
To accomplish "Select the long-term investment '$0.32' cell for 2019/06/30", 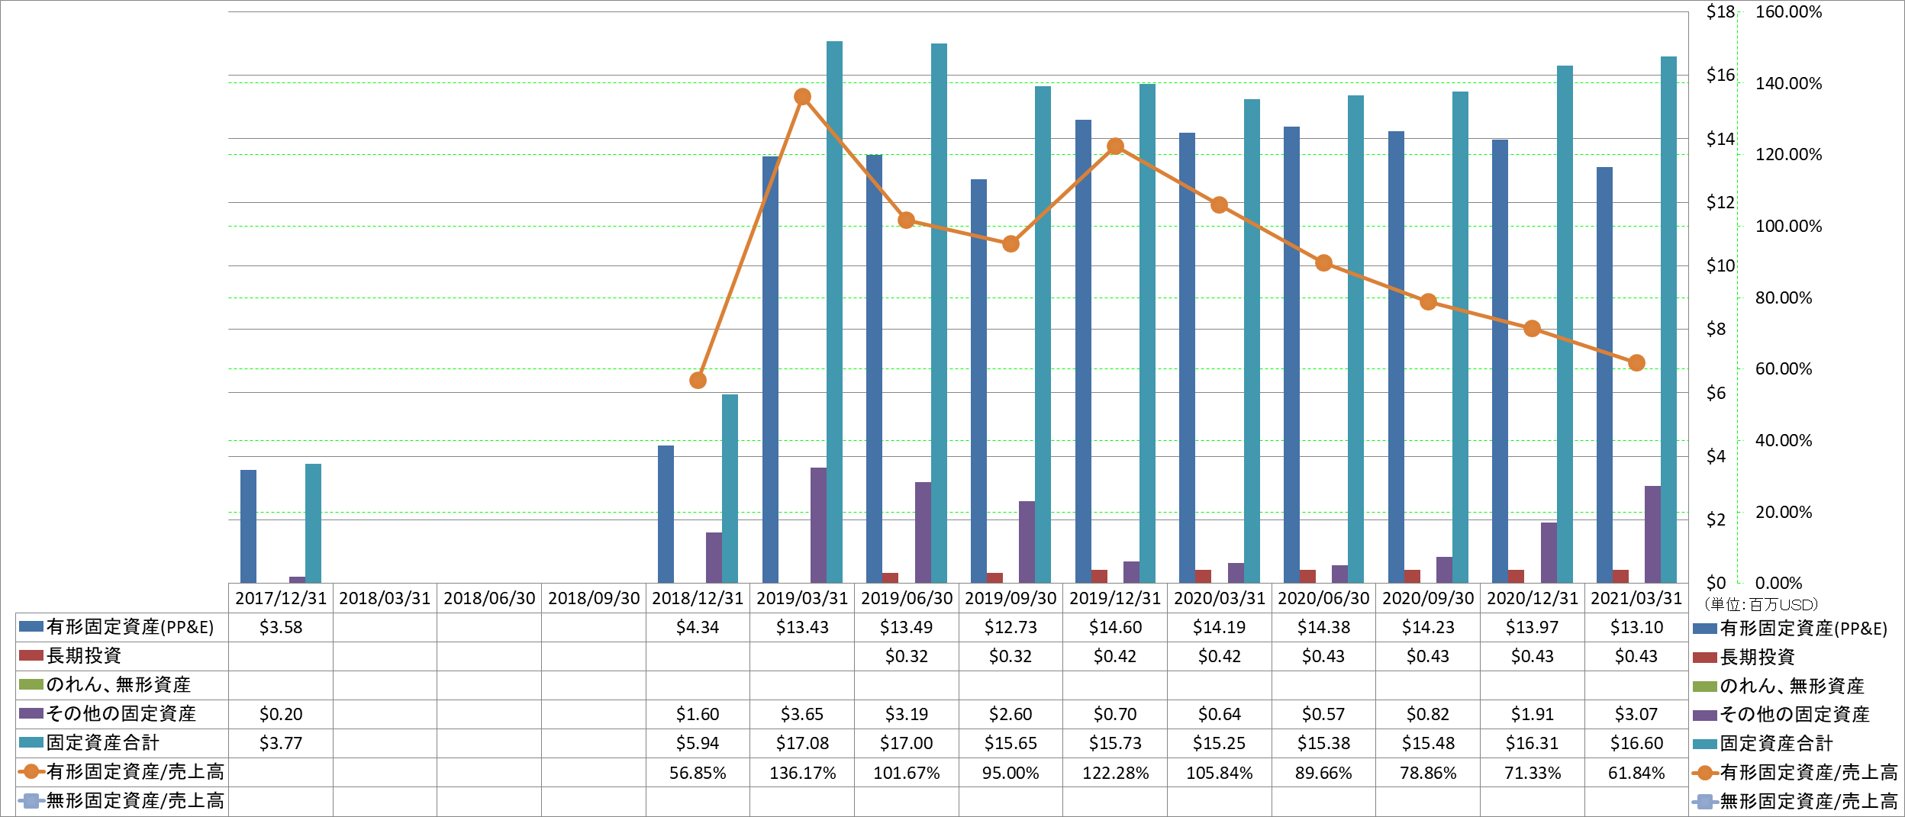I will [906, 656].
